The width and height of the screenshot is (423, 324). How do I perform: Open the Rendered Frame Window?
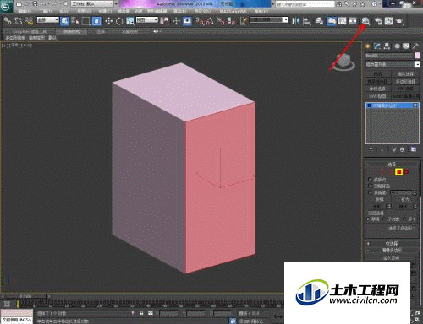click(388, 21)
